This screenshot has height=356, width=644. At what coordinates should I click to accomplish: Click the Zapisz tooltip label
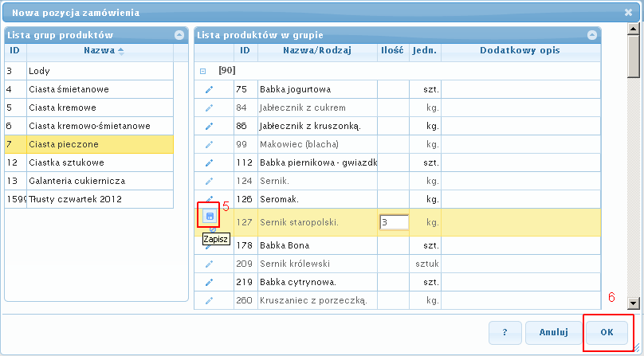pyautogui.click(x=216, y=239)
